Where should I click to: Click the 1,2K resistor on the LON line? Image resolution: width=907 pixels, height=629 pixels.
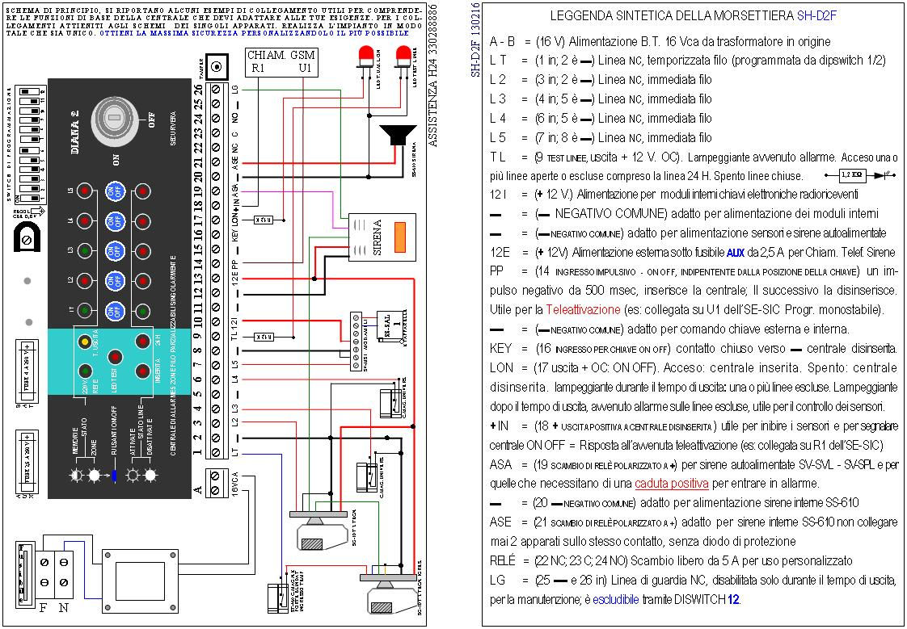(264, 220)
